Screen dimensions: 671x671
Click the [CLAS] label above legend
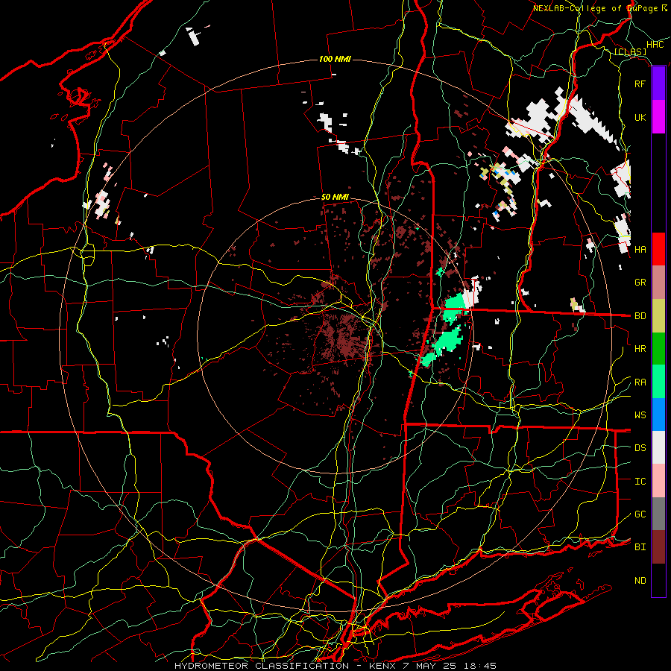coord(630,51)
